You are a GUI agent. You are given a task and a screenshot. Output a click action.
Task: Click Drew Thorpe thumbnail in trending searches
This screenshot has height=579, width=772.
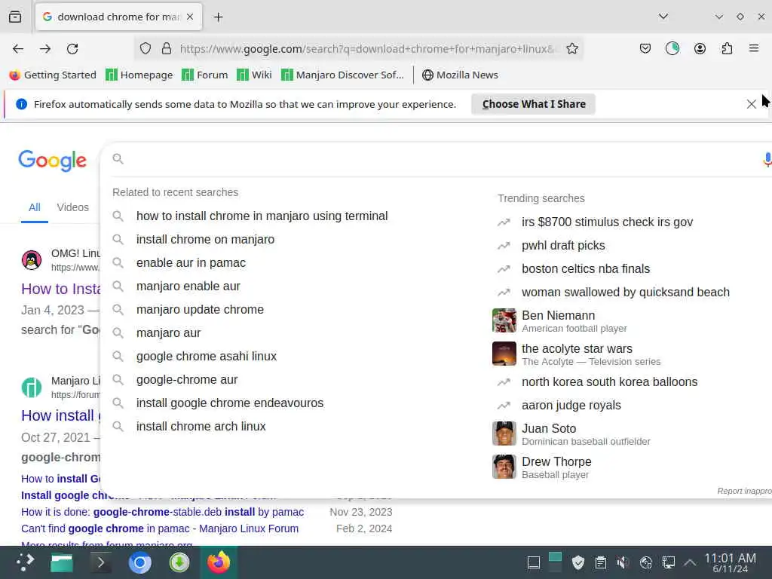click(504, 467)
